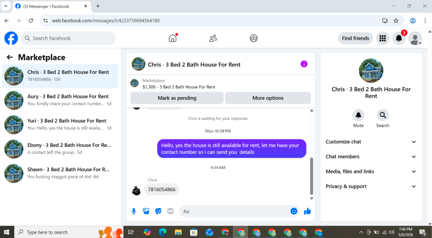This screenshot has width=432, height=238.
Task: Bookmark this page with the star icon
Action: coord(396,21)
